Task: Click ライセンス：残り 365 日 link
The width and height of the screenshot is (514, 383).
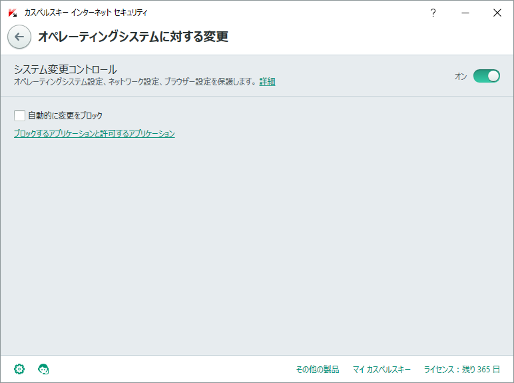Action: pos(462,370)
